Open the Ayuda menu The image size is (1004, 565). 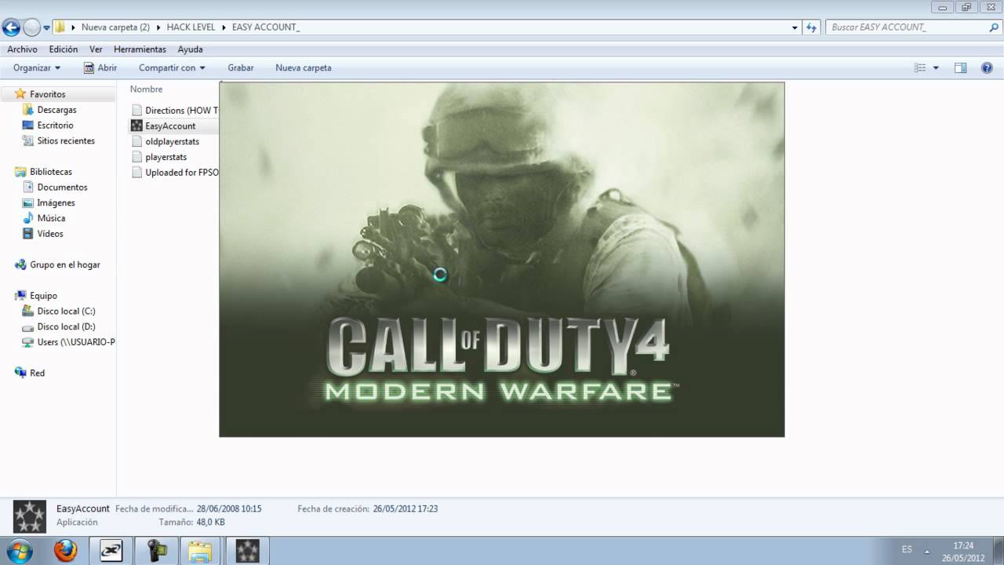(x=190, y=49)
